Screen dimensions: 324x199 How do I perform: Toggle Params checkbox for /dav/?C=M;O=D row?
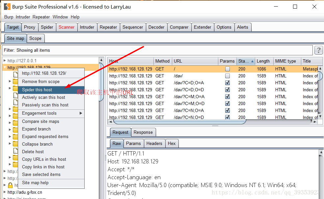click(228, 103)
